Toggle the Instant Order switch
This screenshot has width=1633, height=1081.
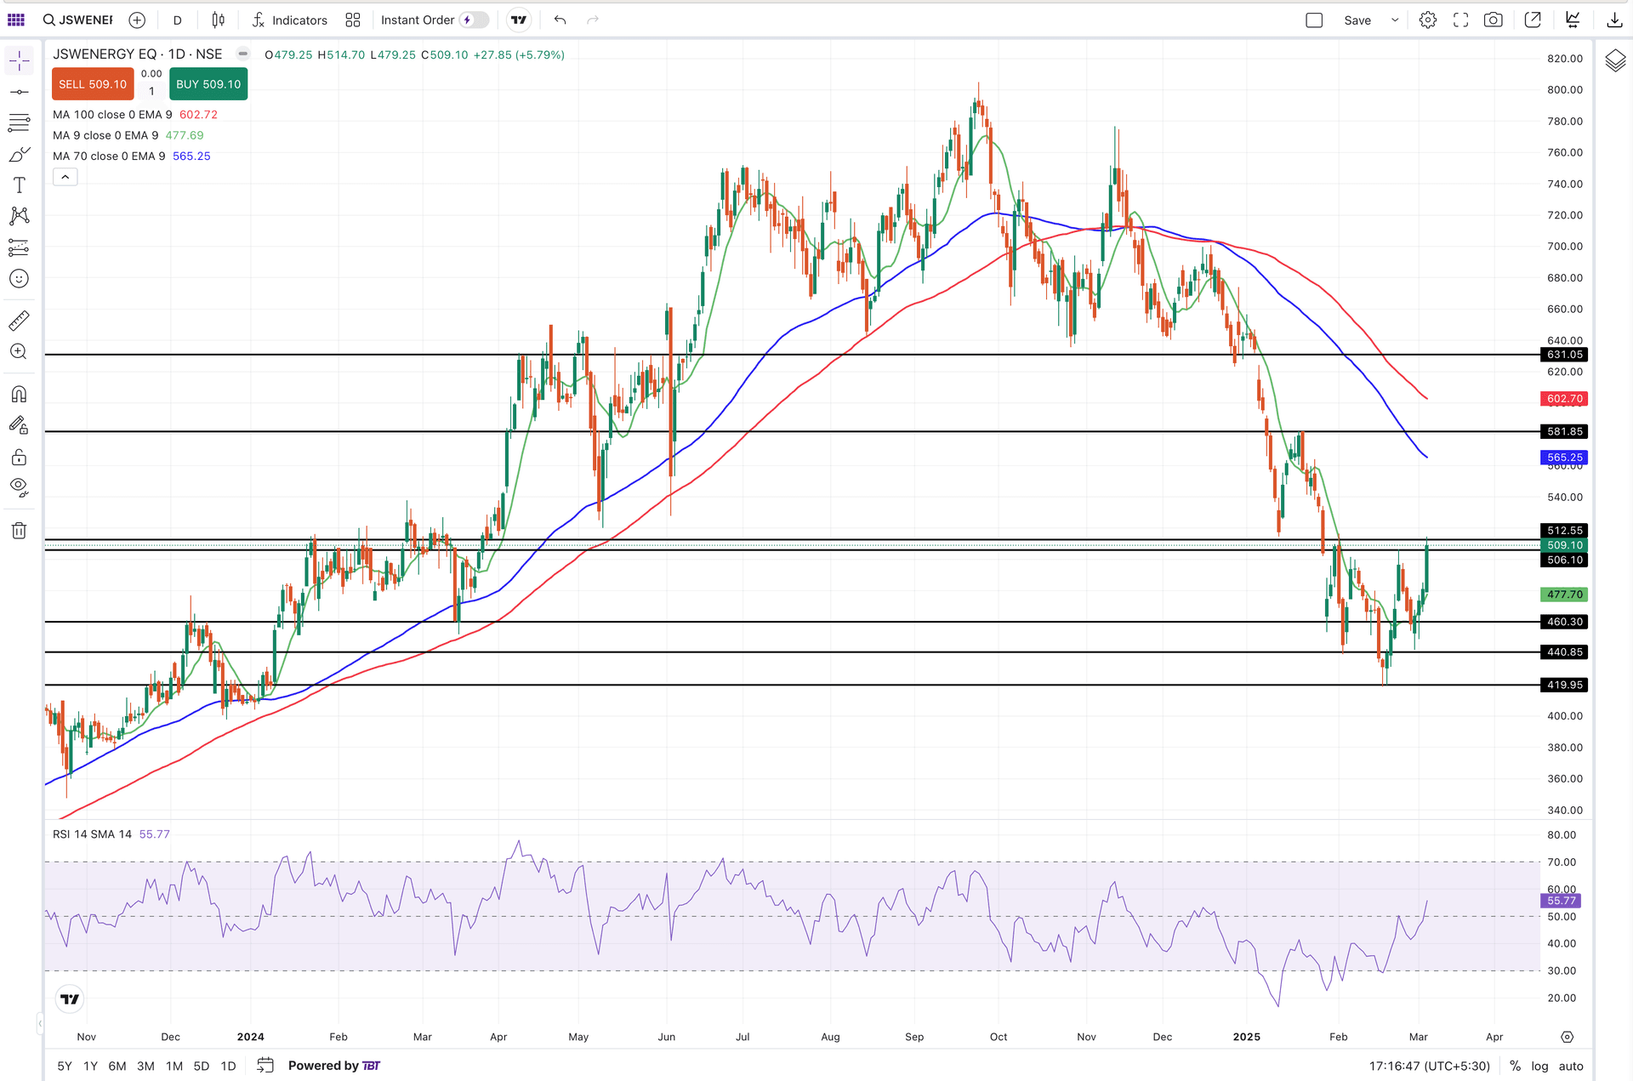475,20
